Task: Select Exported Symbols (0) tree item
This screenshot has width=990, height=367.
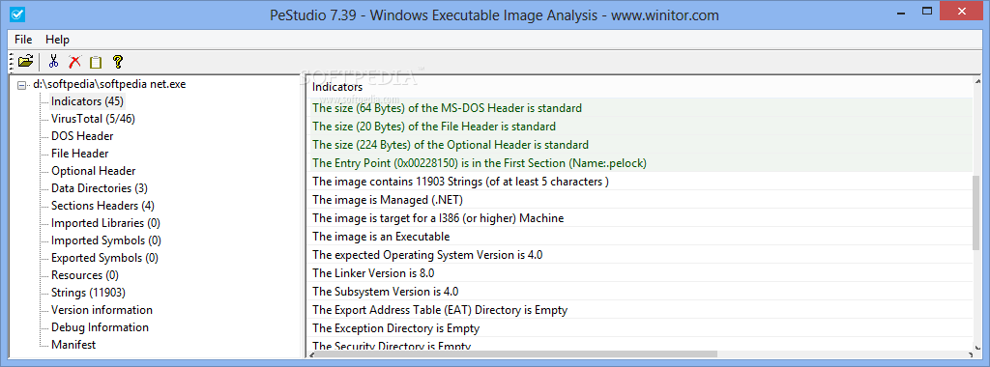Action: [x=104, y=258]
